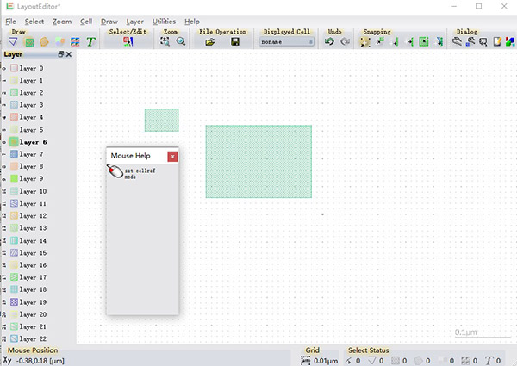The height and width of the screenshot is (366, 517).
Task: Close the Mouse Help window
Action: tap(172, 157)
